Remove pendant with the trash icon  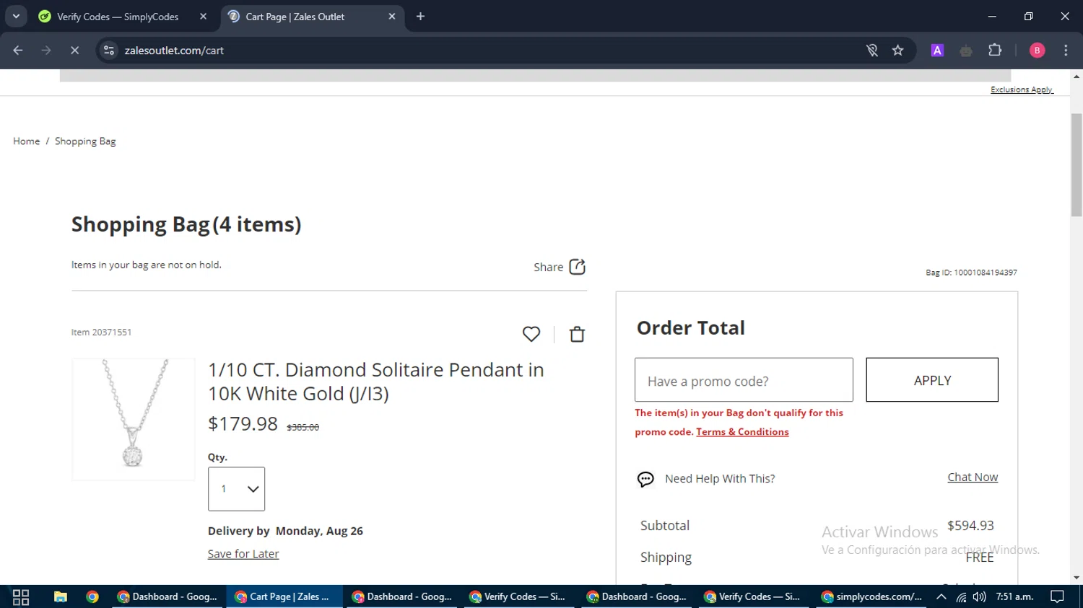tap(577, 334)
